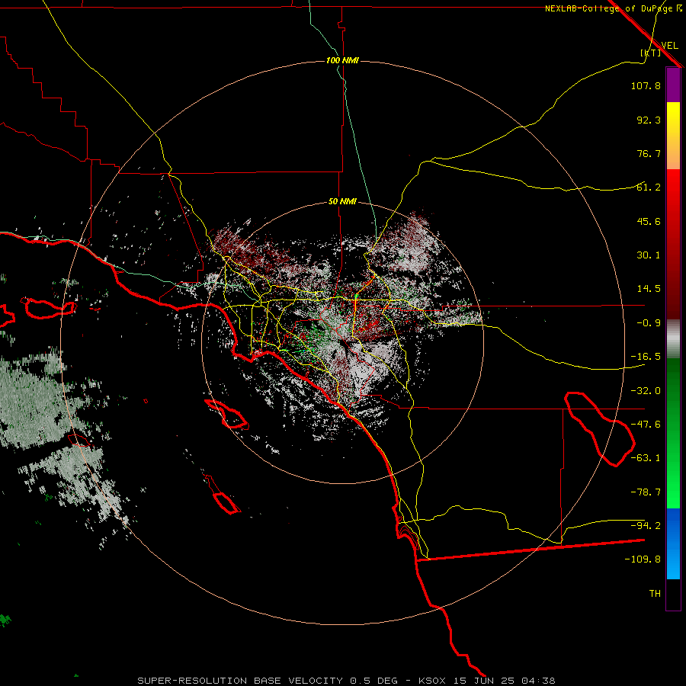
Task: Click the -47.6 velocity scale value
Action: 646,425
